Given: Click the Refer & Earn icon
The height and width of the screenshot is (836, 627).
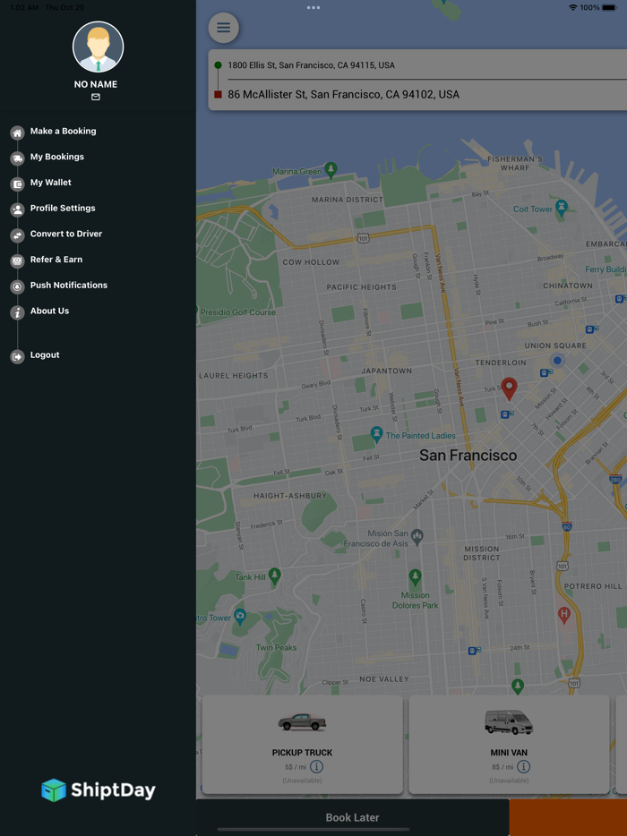Looking at the screenshot, I should [x=17, y=260].
